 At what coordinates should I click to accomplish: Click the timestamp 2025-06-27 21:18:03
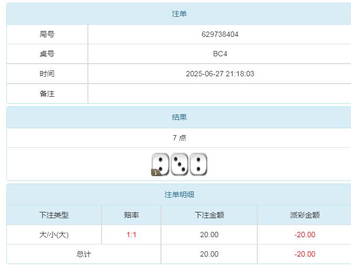tap(220, 74)
